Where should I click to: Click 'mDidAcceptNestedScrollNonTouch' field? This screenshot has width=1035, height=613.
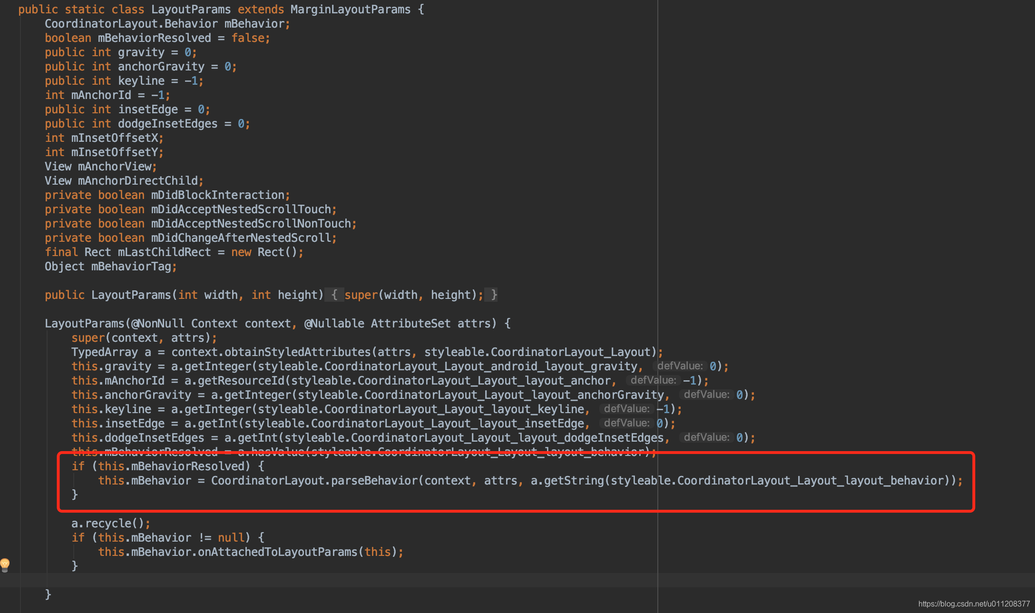[x=251, y=224]
